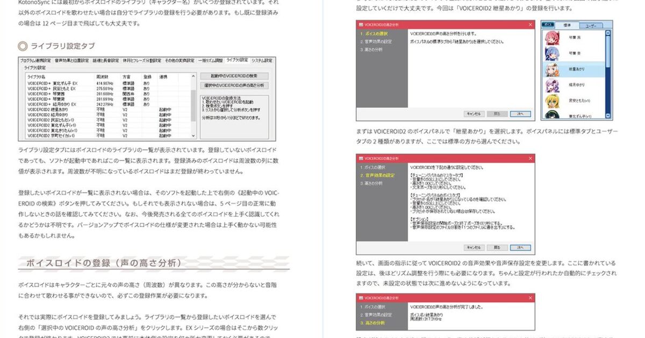
Task: Click the 起動中のVOICEROIDの検索 button
Action: [x=234, y=76]
